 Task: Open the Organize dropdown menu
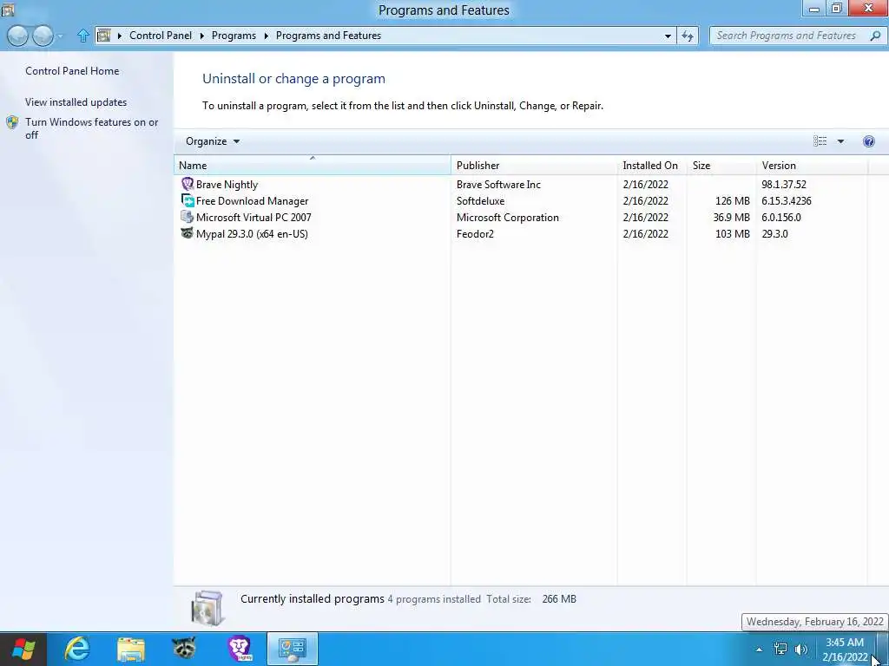coord(213,141)
